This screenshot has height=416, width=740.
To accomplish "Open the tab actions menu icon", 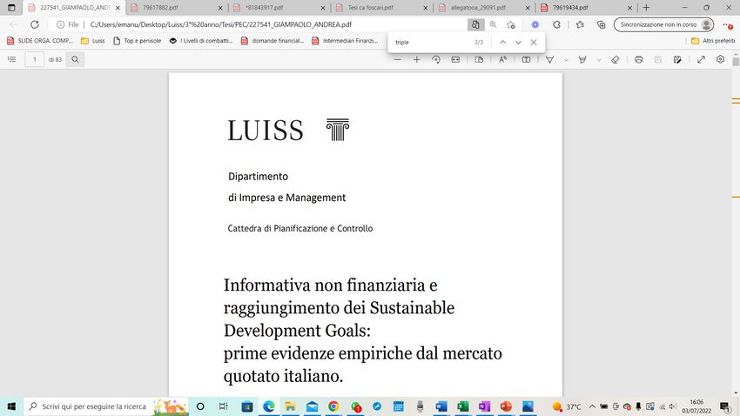I will pyautogui.click(x=12, y=8).
